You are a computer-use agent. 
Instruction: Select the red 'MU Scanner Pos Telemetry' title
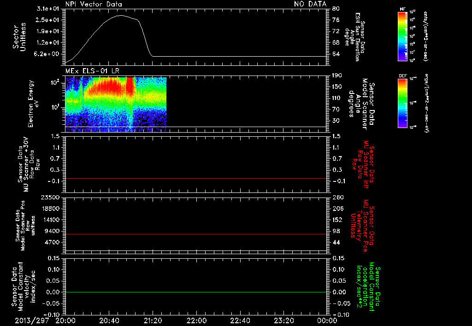pos(362,226)
